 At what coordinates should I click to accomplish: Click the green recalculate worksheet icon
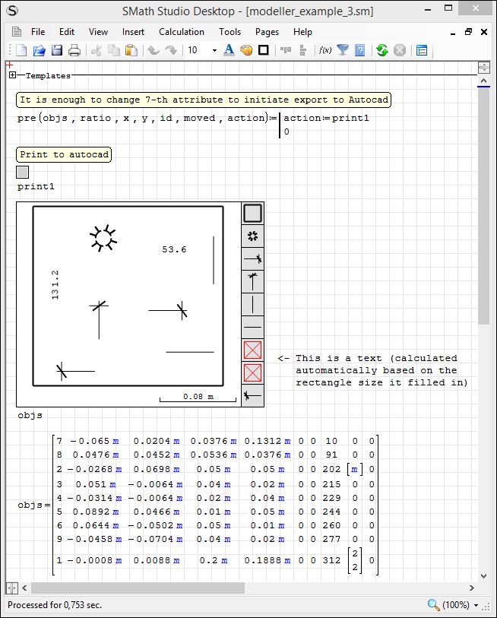382,50
